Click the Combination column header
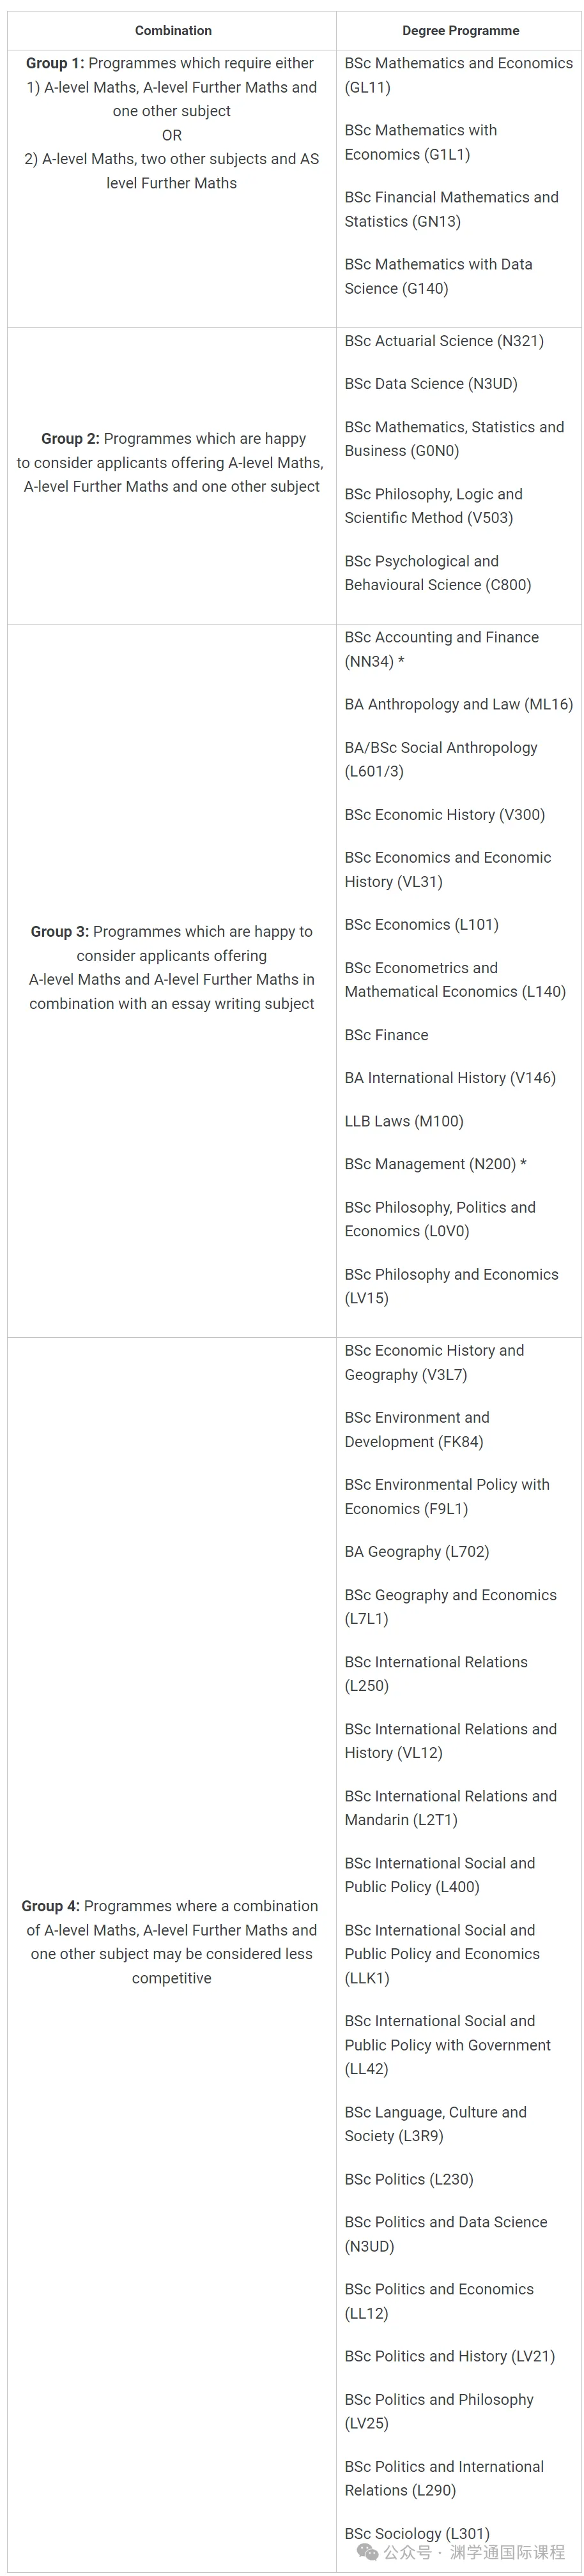Image resolution: width=584 pixels, height=2576 pixels. 173,31
